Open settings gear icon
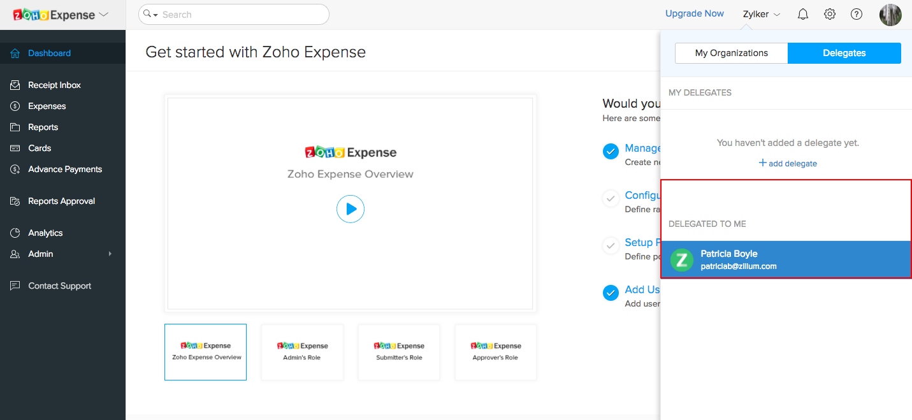Viewport: 912px width, 420px height. pyautogui.click(x=830, y=14)
